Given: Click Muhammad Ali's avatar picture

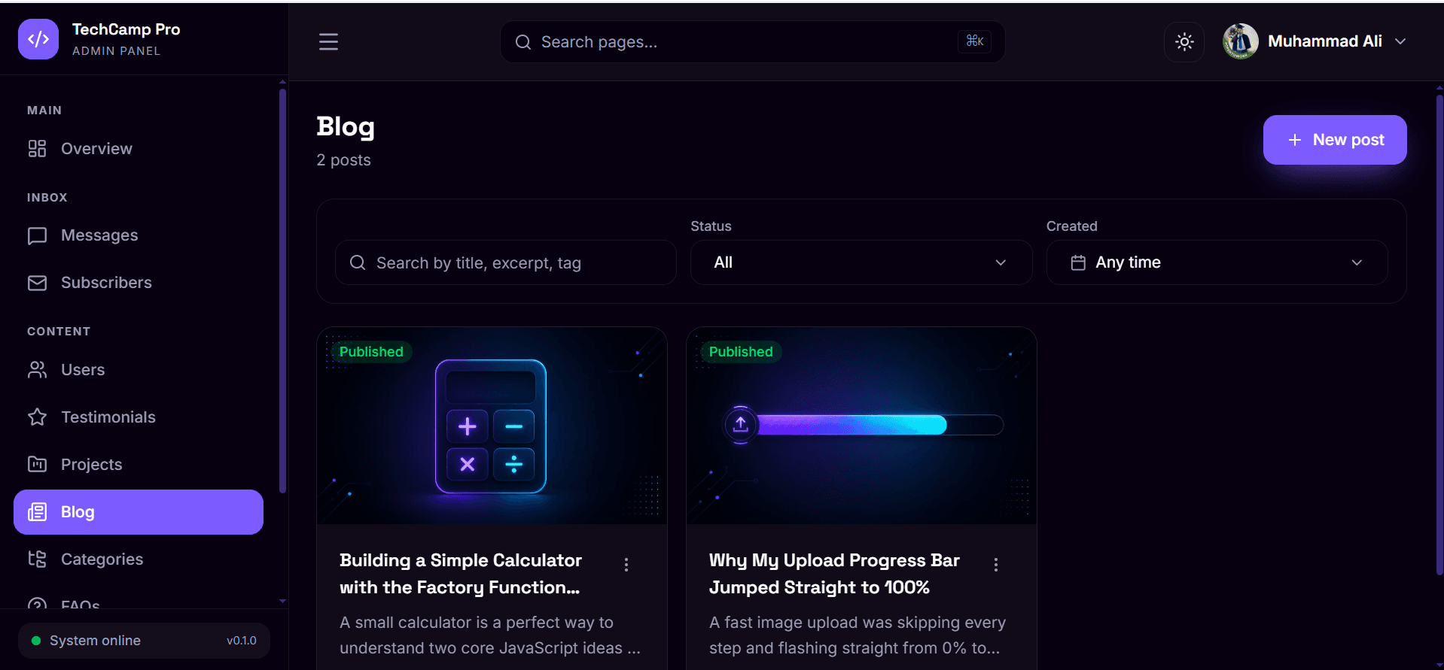Looking at the screenshot, I should pyautogui.click(x=1240, y=41).
